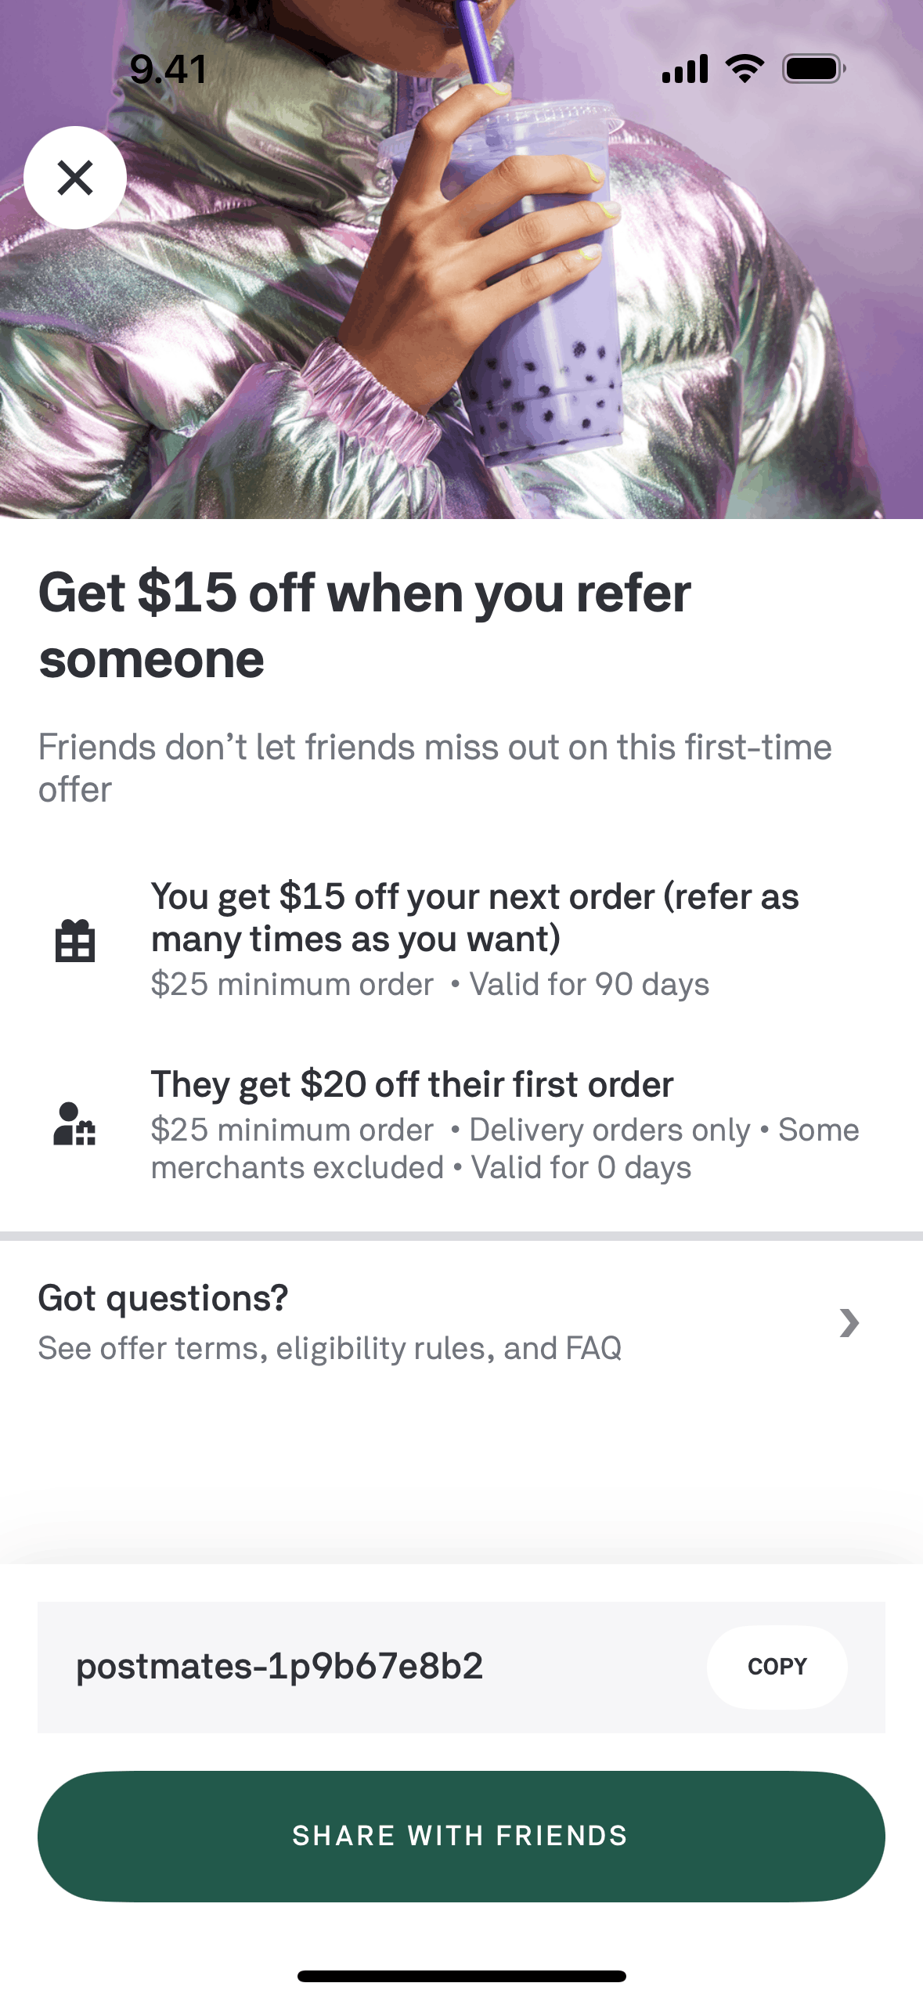The image size is (923, 2001).
Task: Tap "They get $20 off their first order" text
Action: point(412,1084)
